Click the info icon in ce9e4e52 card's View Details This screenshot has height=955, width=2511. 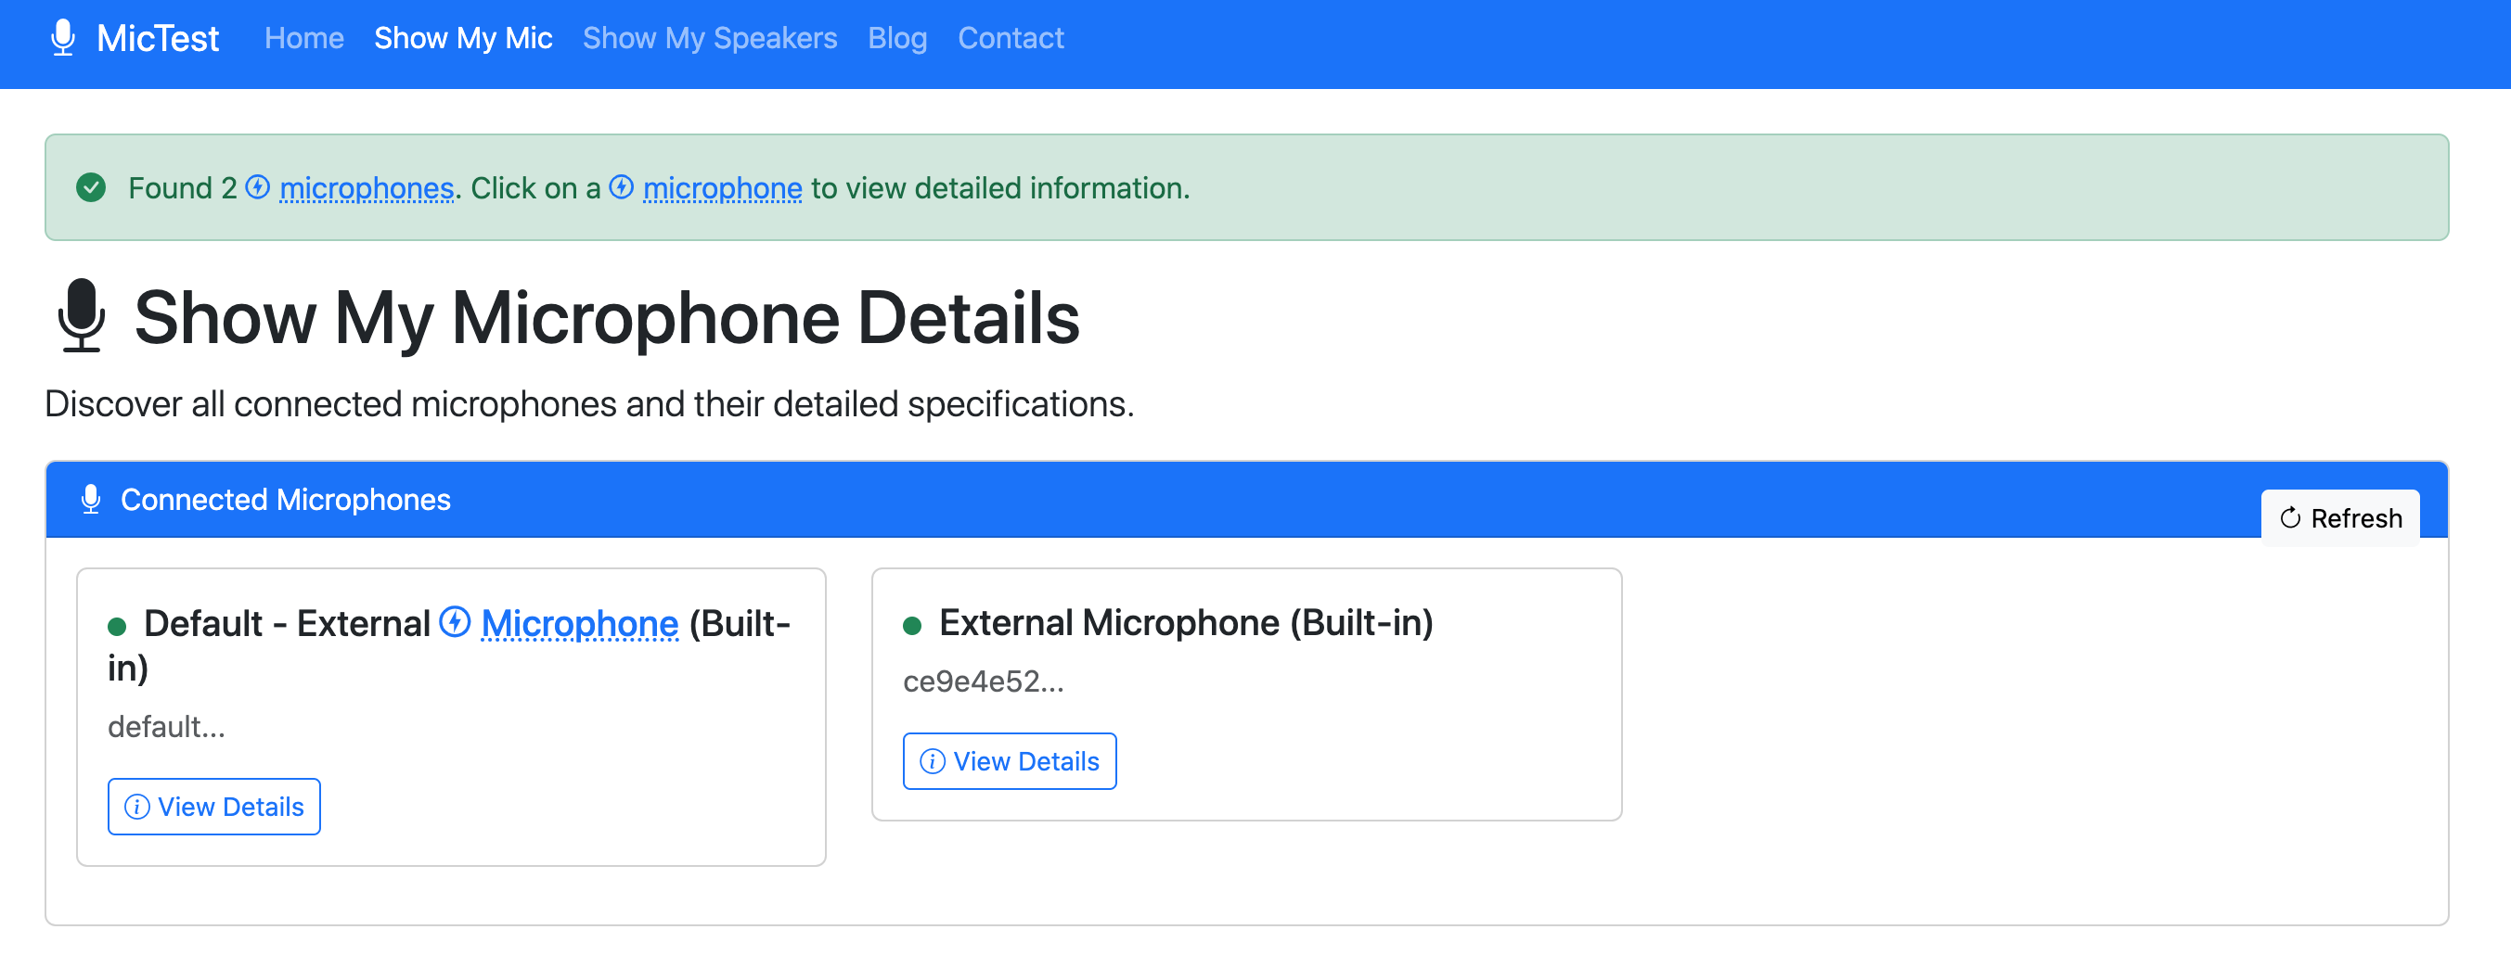click(933, 761)
